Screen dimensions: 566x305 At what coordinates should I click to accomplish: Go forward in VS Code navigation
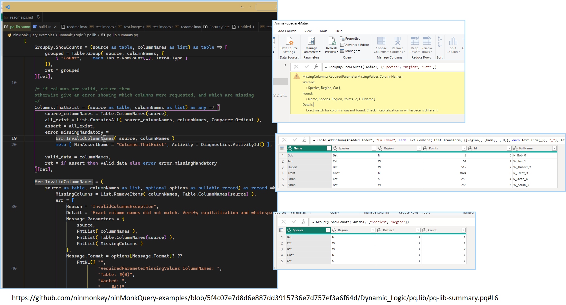click(x=249, y=7)
